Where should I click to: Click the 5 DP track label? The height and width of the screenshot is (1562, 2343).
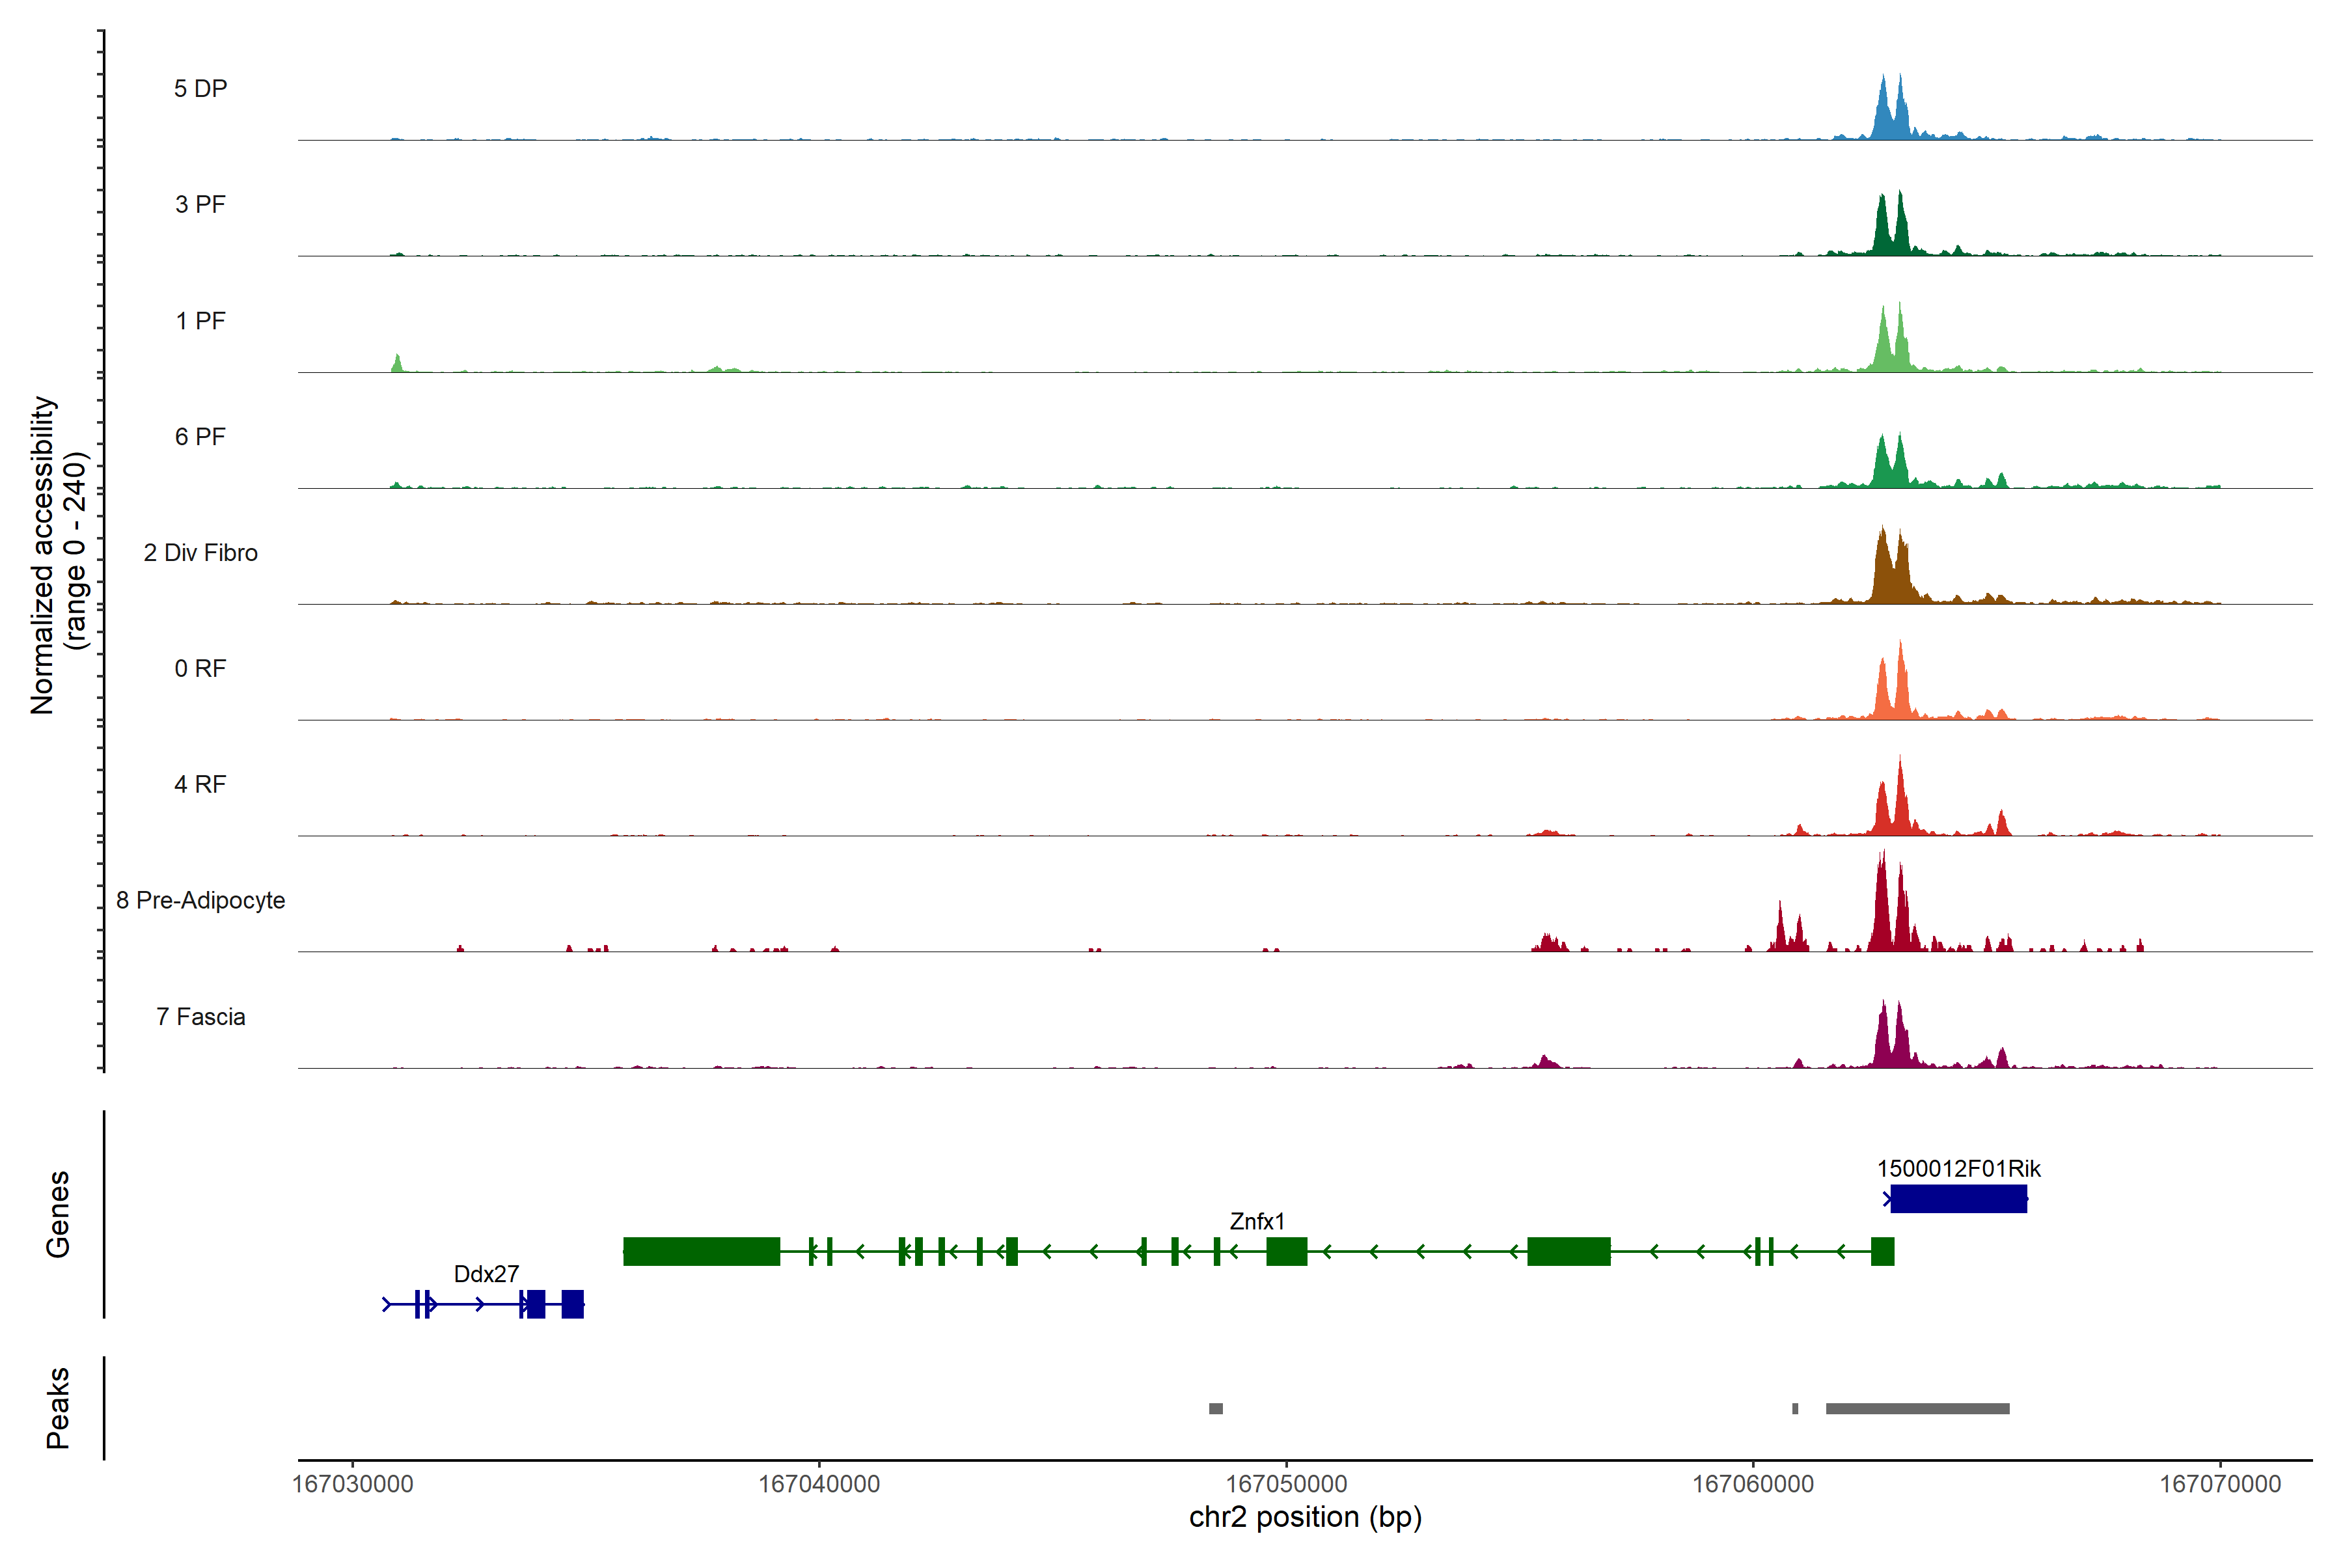200,89
